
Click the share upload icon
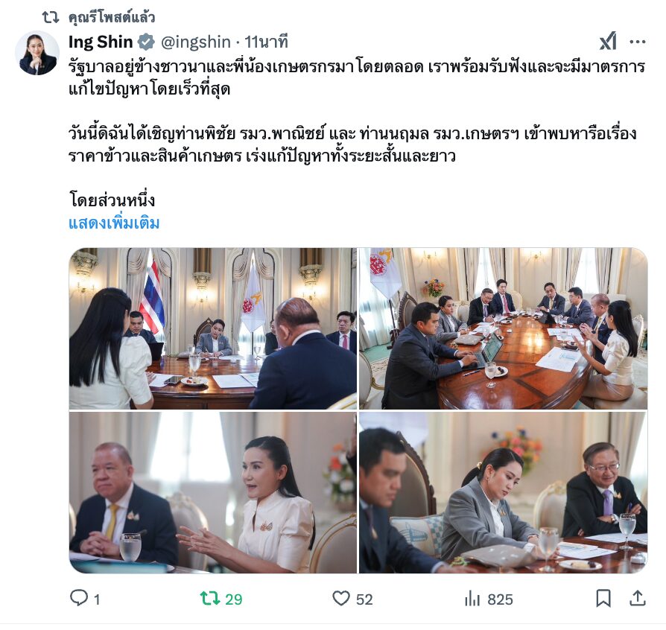[x=637, y=598]
